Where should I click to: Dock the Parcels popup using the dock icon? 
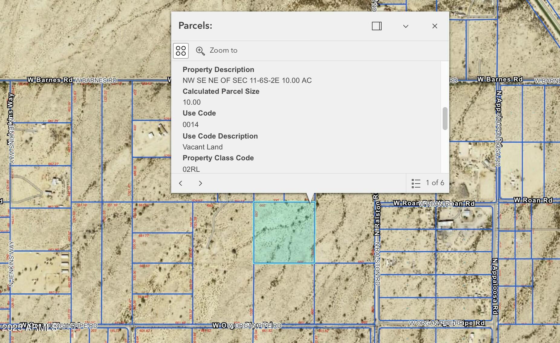376,26
